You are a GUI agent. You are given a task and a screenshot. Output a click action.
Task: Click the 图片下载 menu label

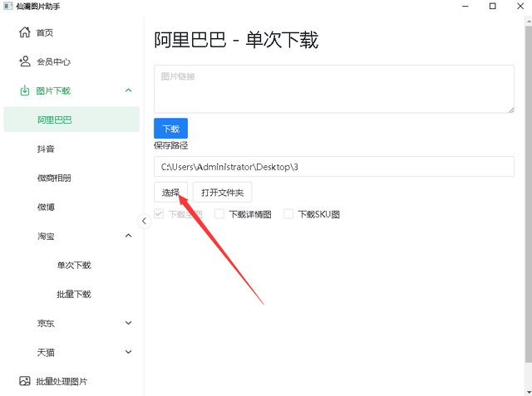[53, 90]
